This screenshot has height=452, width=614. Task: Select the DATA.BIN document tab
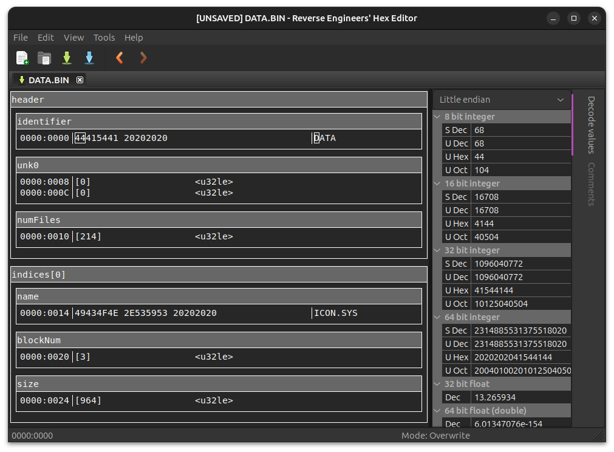(49, 80)
